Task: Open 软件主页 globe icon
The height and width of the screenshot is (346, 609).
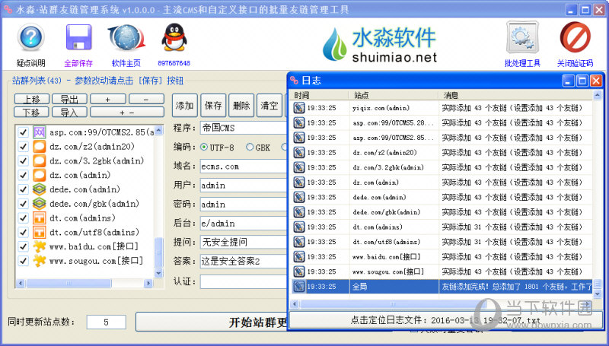Action: 126,38
